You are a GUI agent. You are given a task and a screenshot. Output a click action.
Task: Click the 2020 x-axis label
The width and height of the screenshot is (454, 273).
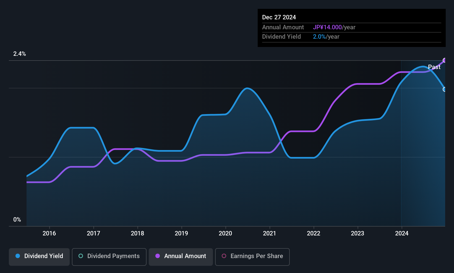(x=225, y=233)
